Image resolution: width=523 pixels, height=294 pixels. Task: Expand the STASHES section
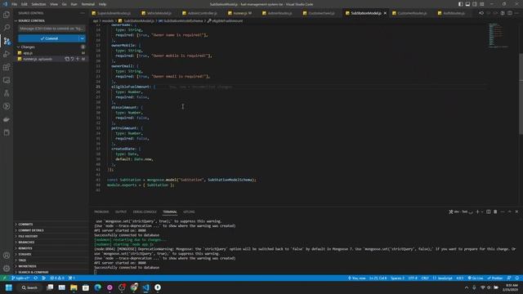pos(25,254)
